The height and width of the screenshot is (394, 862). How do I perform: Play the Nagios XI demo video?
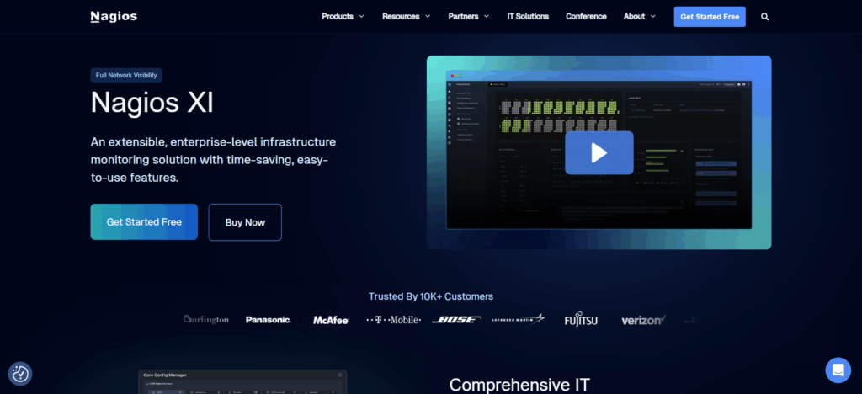599,152
